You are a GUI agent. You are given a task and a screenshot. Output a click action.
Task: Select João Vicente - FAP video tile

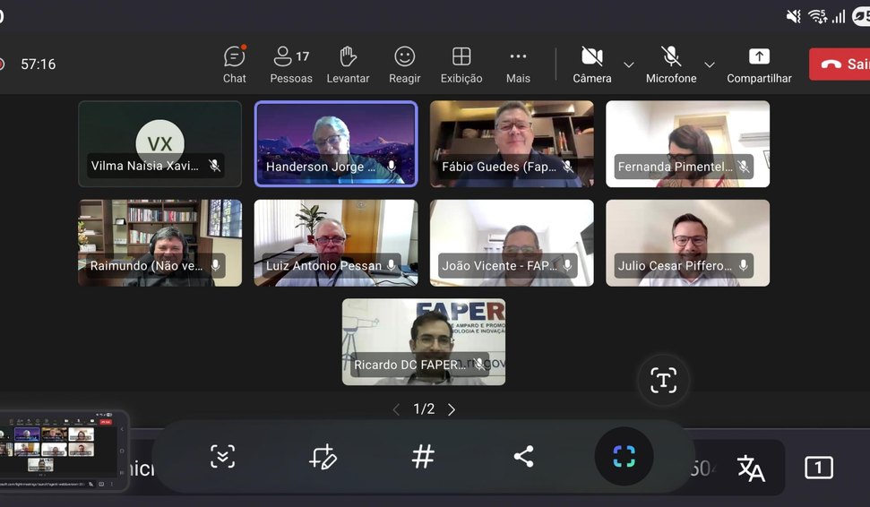pos(512,243)
